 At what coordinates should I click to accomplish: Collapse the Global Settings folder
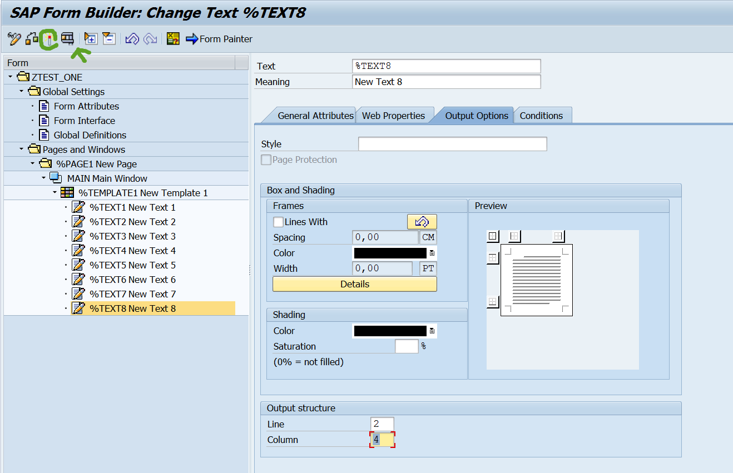22,92
